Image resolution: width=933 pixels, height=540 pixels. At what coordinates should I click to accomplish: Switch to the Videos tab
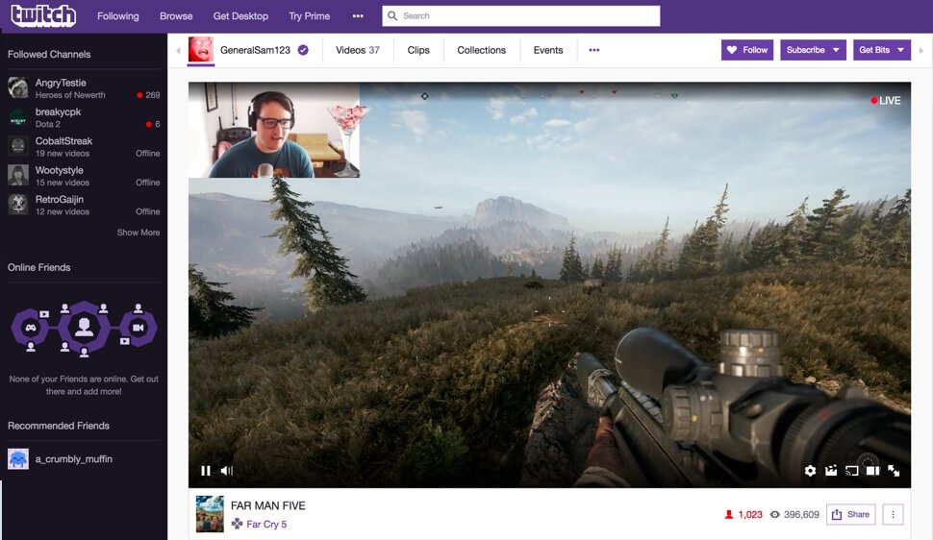point(357,50)
